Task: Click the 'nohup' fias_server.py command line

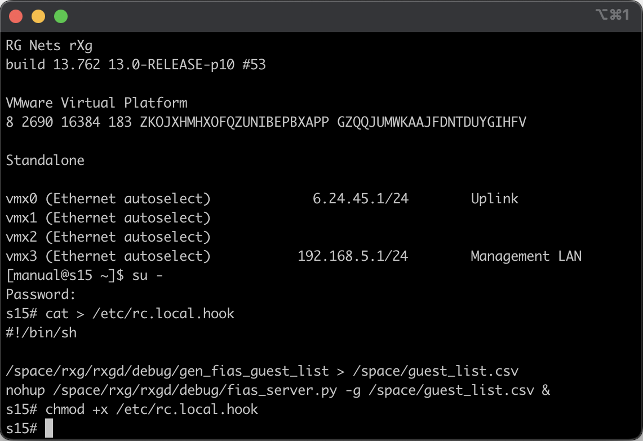Action: point(278,390)
